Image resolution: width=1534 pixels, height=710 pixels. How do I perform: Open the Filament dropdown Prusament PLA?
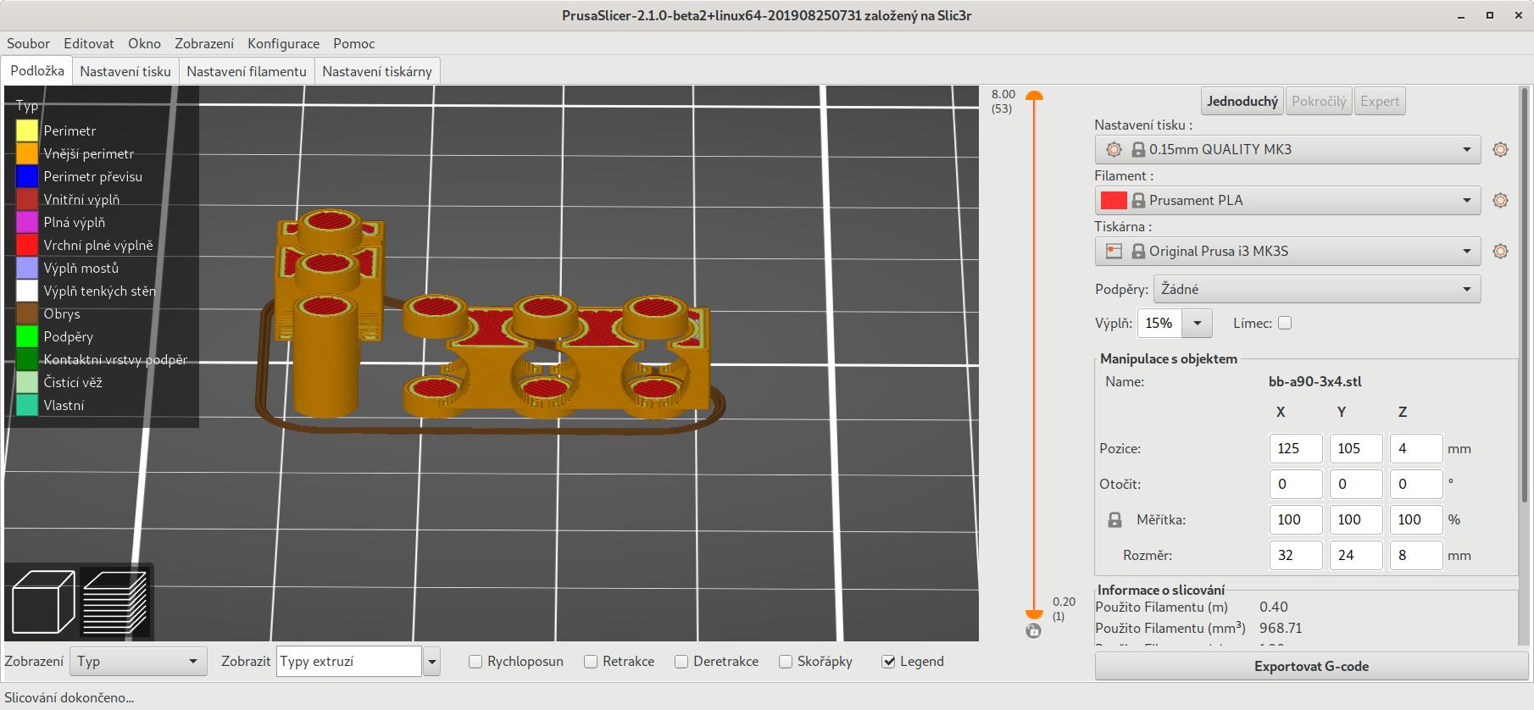[1288, 201]
